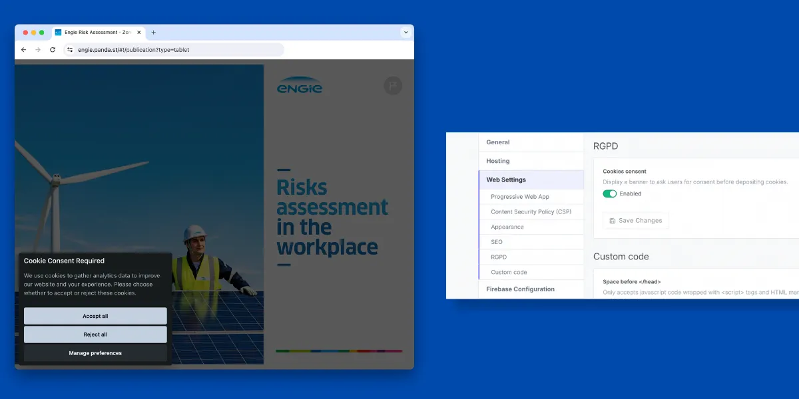Reload the Engie publication page
Image resolution: width=799 pixels, height=399 pixels.
(x=53, y=50)
